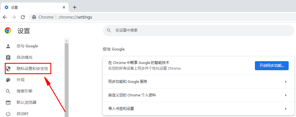
Task: Open 启动时 settings section
Action: pyautogui.click(x=23, y=114)
